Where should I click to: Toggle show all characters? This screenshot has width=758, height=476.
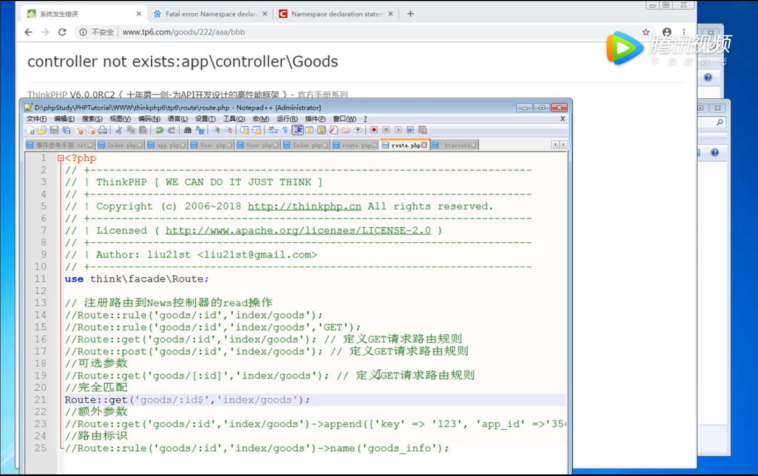click(x=285, y=130)
